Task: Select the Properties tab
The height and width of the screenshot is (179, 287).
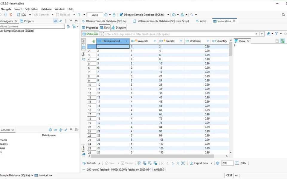Action: (x=90, y=27)
